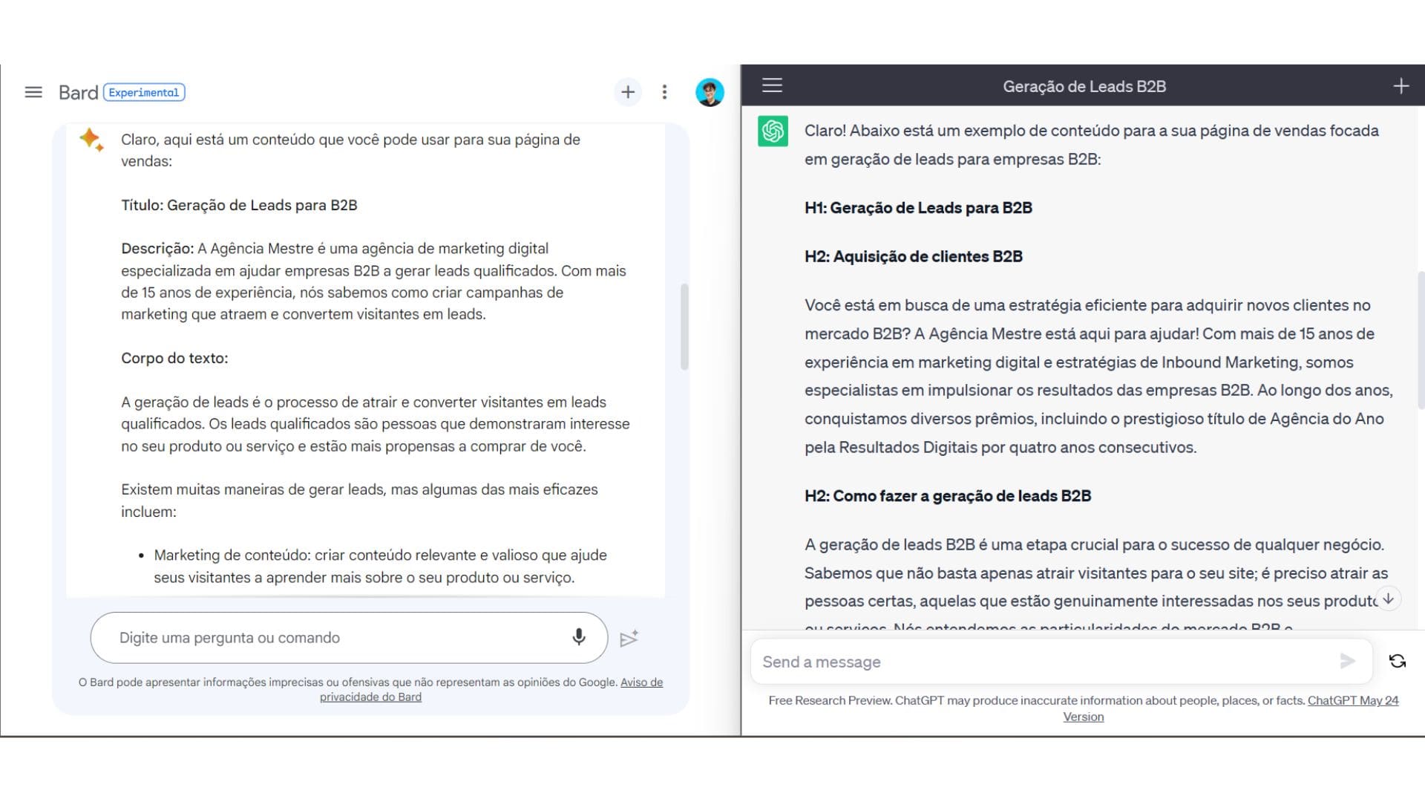The width and height of the screenshot is (1425, 802).
Task: Open Bard three-dot options menu
Action: pos(664,92)
